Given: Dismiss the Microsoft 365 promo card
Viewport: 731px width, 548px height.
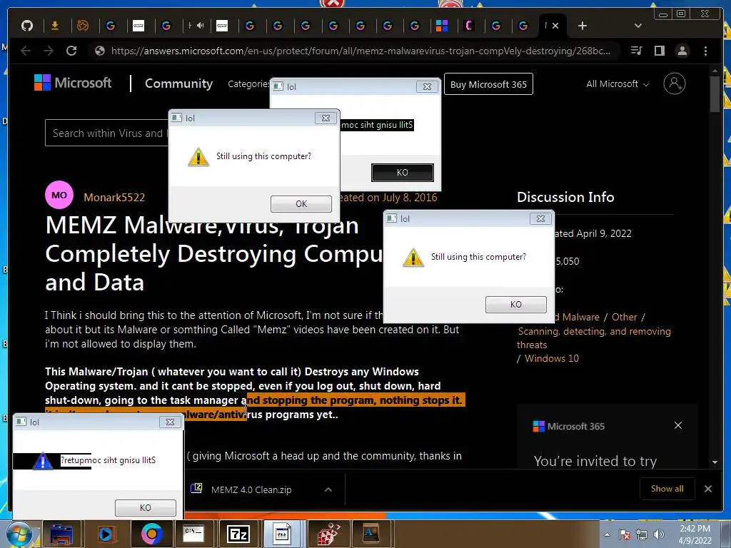Looking at the screenshot, I should (x=678, y=425).
